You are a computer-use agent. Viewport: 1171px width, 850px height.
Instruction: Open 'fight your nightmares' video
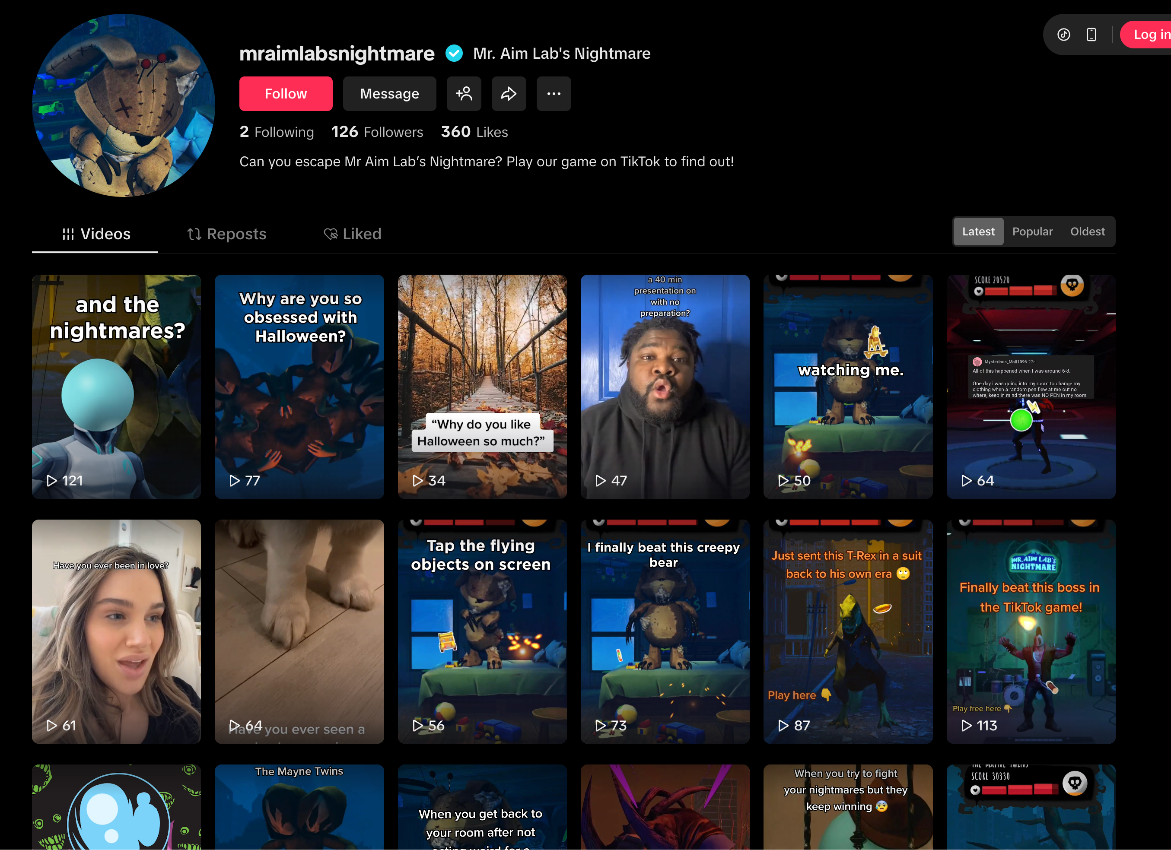tap(848, 807)
